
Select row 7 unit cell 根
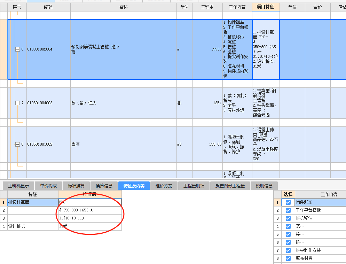(x=184, y=103)
